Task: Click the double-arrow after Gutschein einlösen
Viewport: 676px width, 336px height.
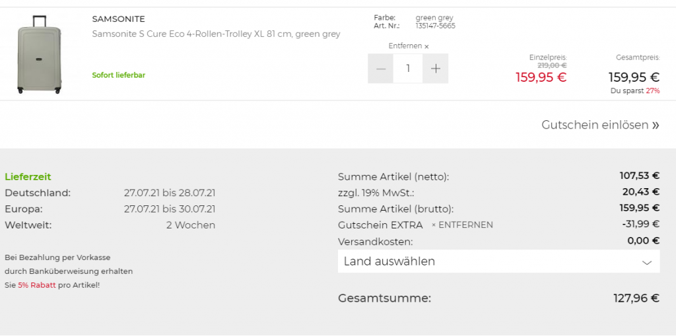Action: pos(656,125)
